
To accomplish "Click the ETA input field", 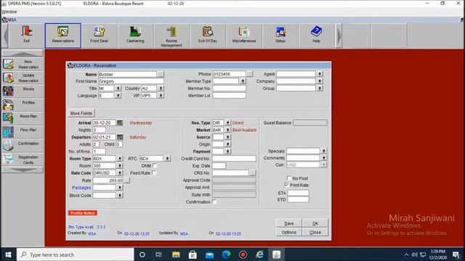I will coord(298,193).
